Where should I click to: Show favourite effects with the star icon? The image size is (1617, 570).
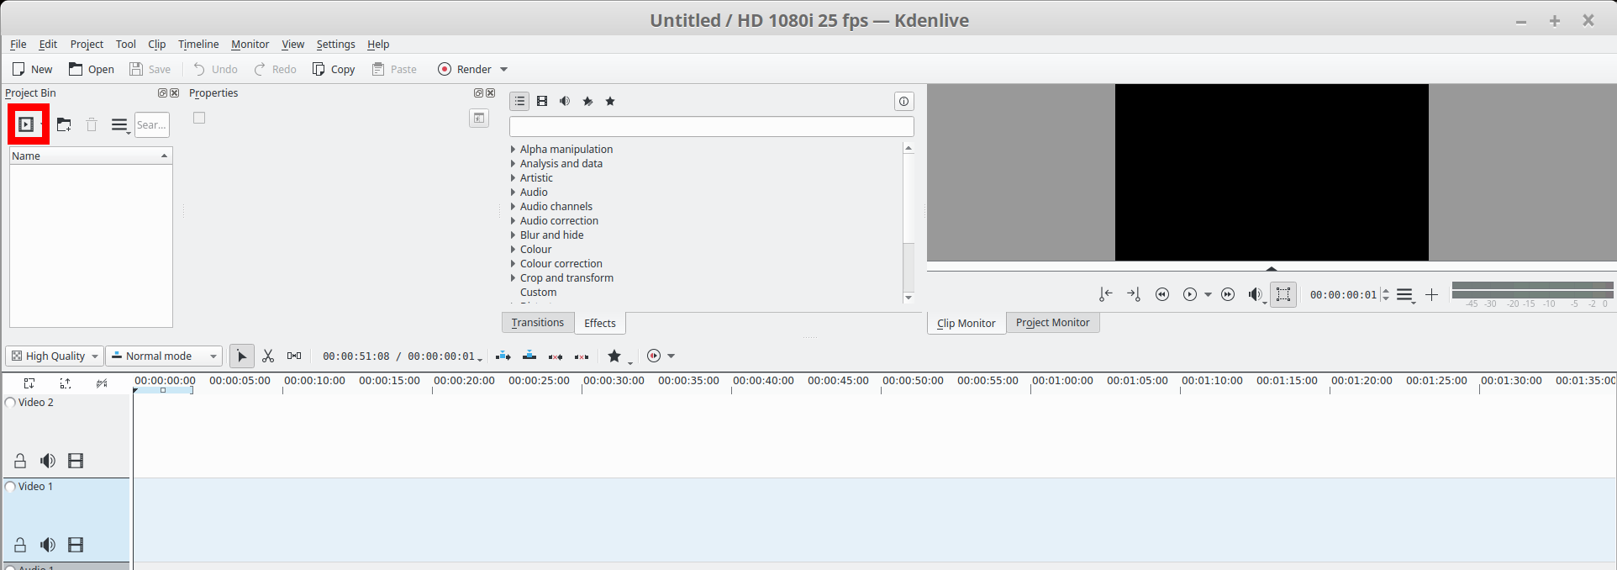coord(610,101)
